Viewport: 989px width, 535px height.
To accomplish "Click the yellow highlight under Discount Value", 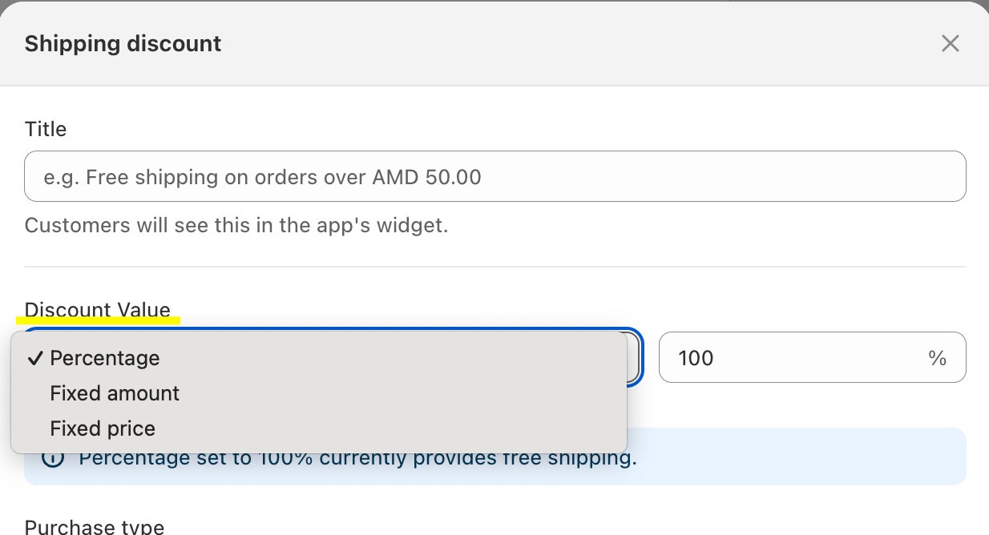I will tap(98, 321).
